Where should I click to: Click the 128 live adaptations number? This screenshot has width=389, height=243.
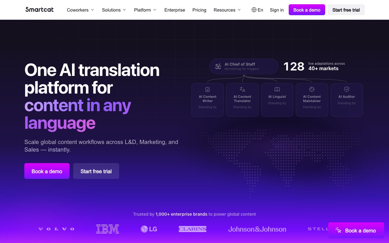point(294,66)
